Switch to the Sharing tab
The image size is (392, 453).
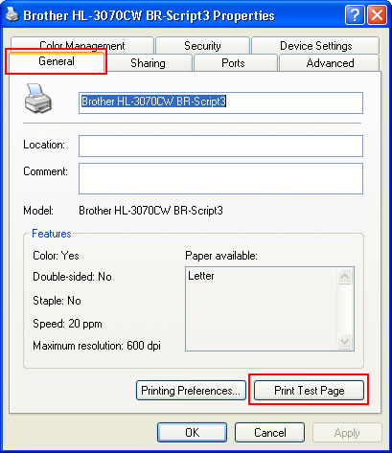(148, 63)
